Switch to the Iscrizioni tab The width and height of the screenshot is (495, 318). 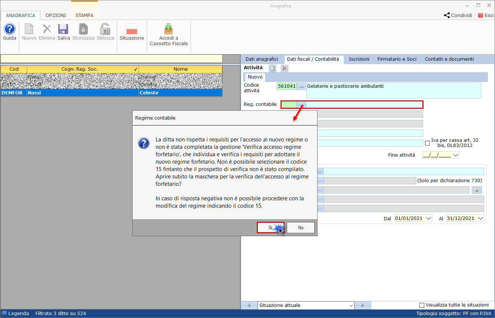(x=359, y=59)
